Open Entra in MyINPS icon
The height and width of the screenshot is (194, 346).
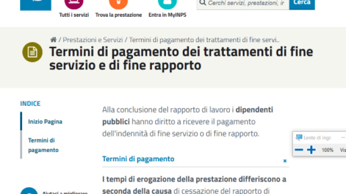168,4
